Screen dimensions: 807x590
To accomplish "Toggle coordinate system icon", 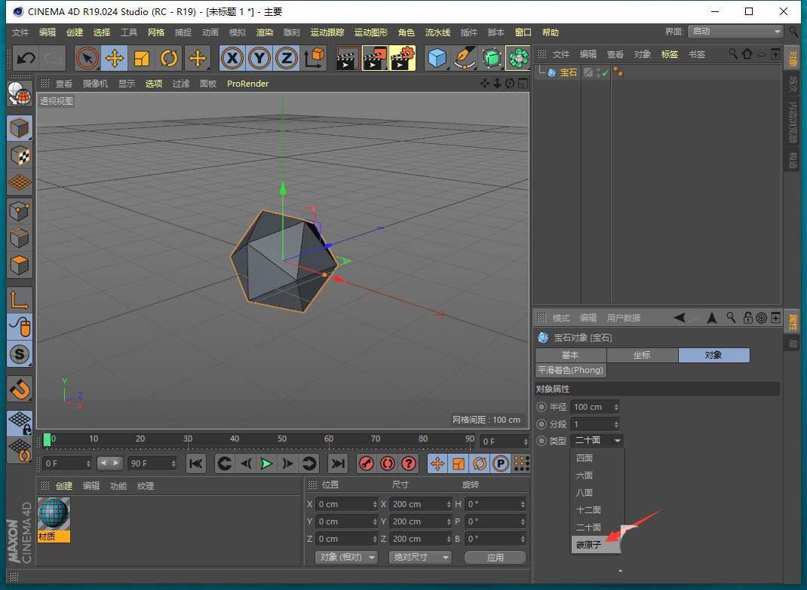I will pyautogui.click(x=314, y=58).
